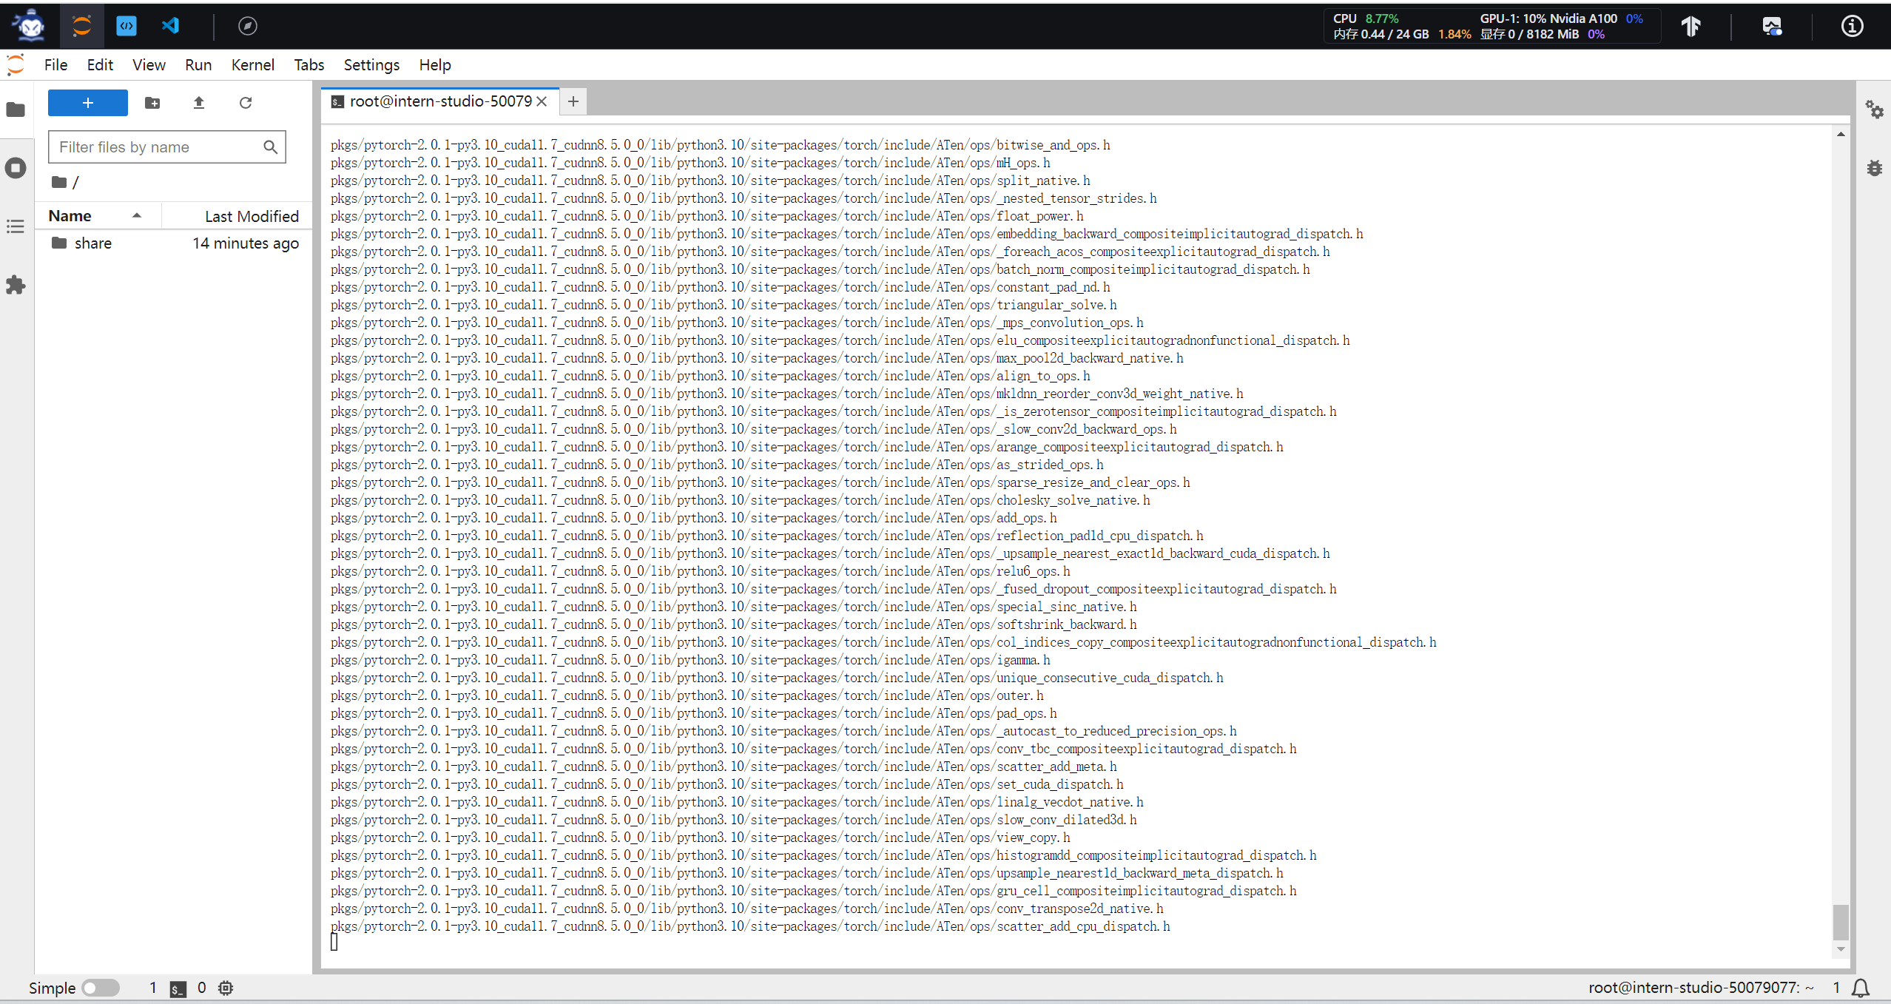Sort files by Last Modified column

tap(252, 216)
